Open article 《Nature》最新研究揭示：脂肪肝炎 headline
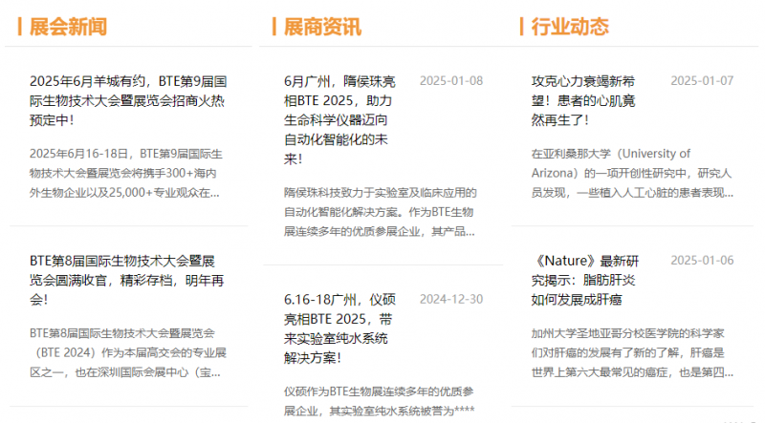Viewport: 765px width, 423px height. pos(585,280)
